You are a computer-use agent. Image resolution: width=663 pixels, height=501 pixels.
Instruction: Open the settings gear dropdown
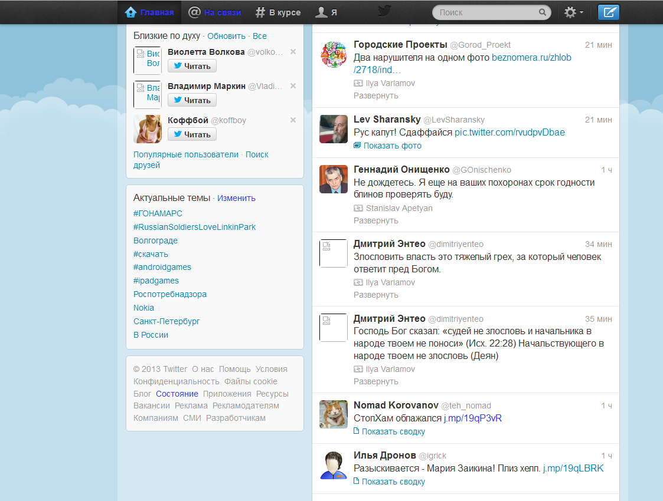(573, 12)
